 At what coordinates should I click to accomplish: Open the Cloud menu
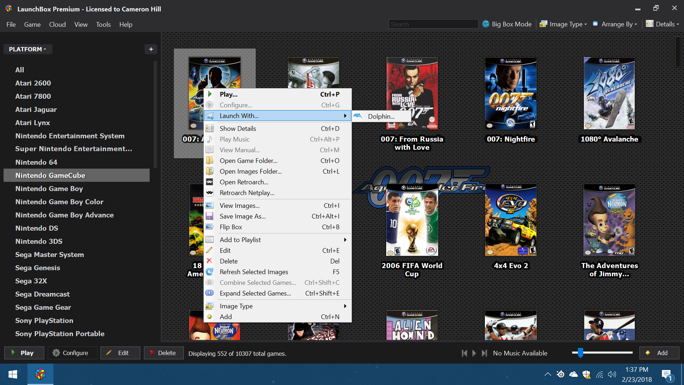click(x=57, y=24)
